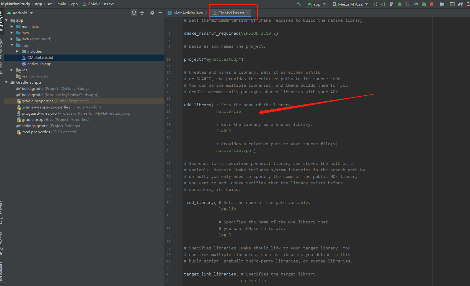The height and width of the screenshot is (286, 470).
Task: Expand the res folder arrow
Action: pos(12,70)
